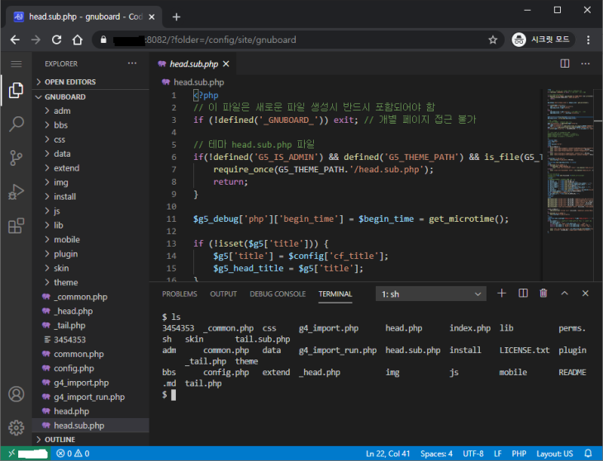Image resolution: width=603 pixels, height=461 pixels.
Task: Open the Extensions view
Action: pyautogui.click(x=16, y=225)
